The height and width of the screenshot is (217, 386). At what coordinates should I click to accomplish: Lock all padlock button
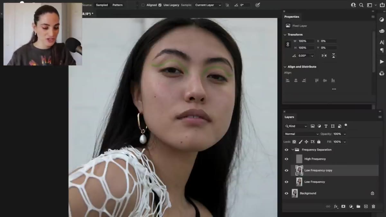click(x=319, y=142)
